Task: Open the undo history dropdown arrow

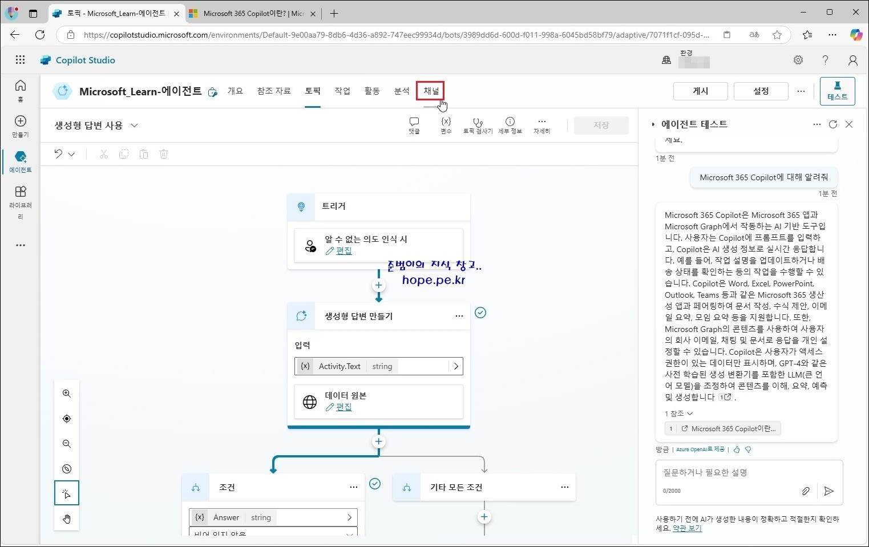Action: coord(71,154)
